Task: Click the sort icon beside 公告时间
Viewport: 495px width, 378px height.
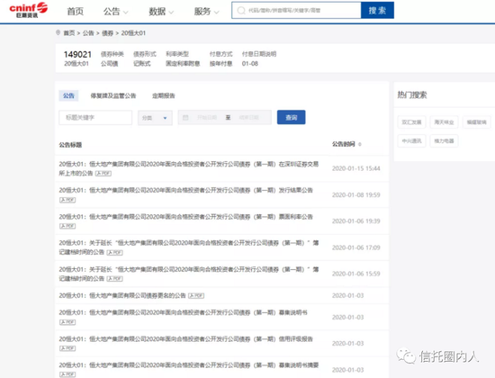Action: pos(360,144)
